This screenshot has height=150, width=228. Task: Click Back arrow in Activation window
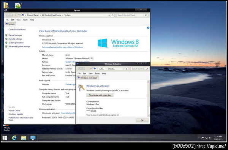79,69
